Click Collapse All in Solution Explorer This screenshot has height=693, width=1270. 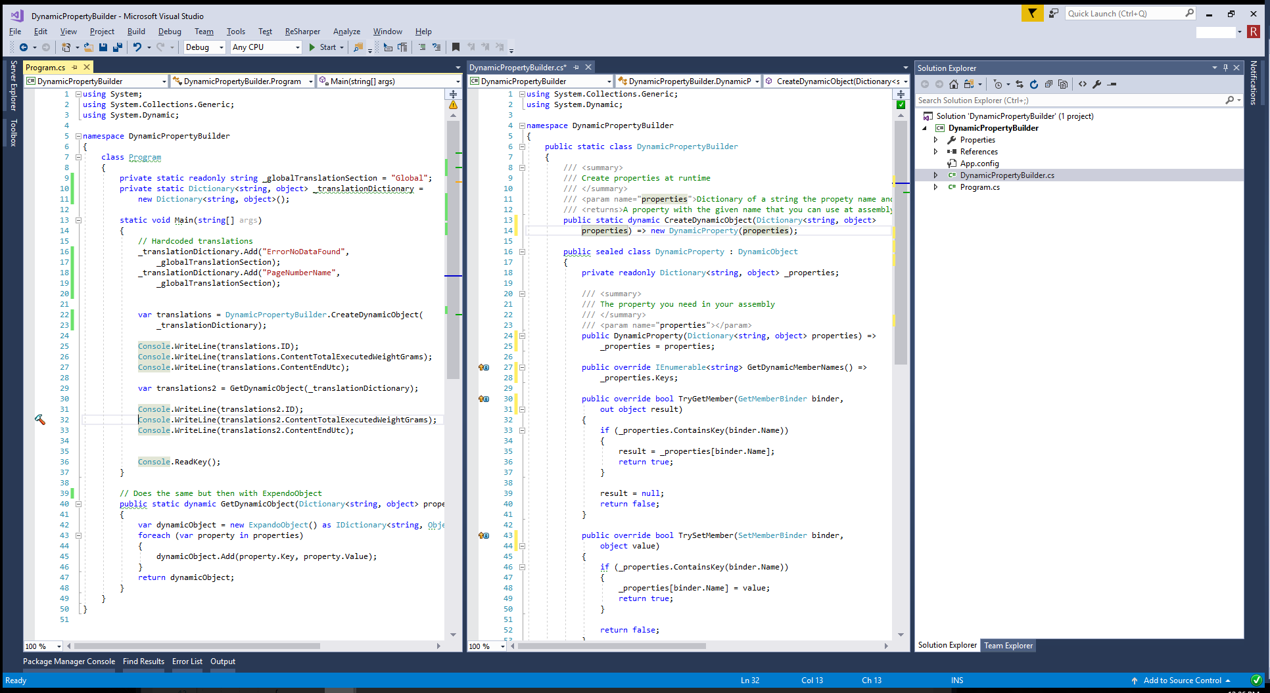pyautogui.click(x=1048, y=84)
